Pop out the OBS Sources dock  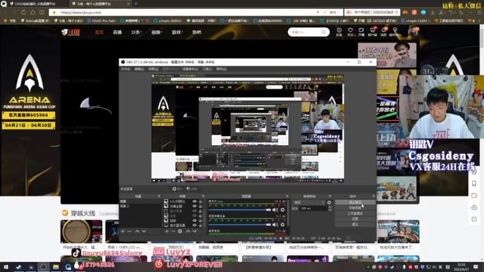point(203,196)
